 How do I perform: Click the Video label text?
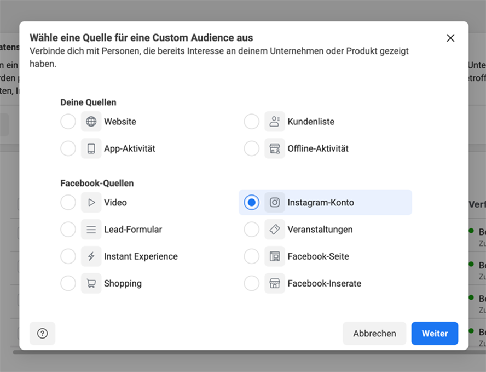coord(115,203)
